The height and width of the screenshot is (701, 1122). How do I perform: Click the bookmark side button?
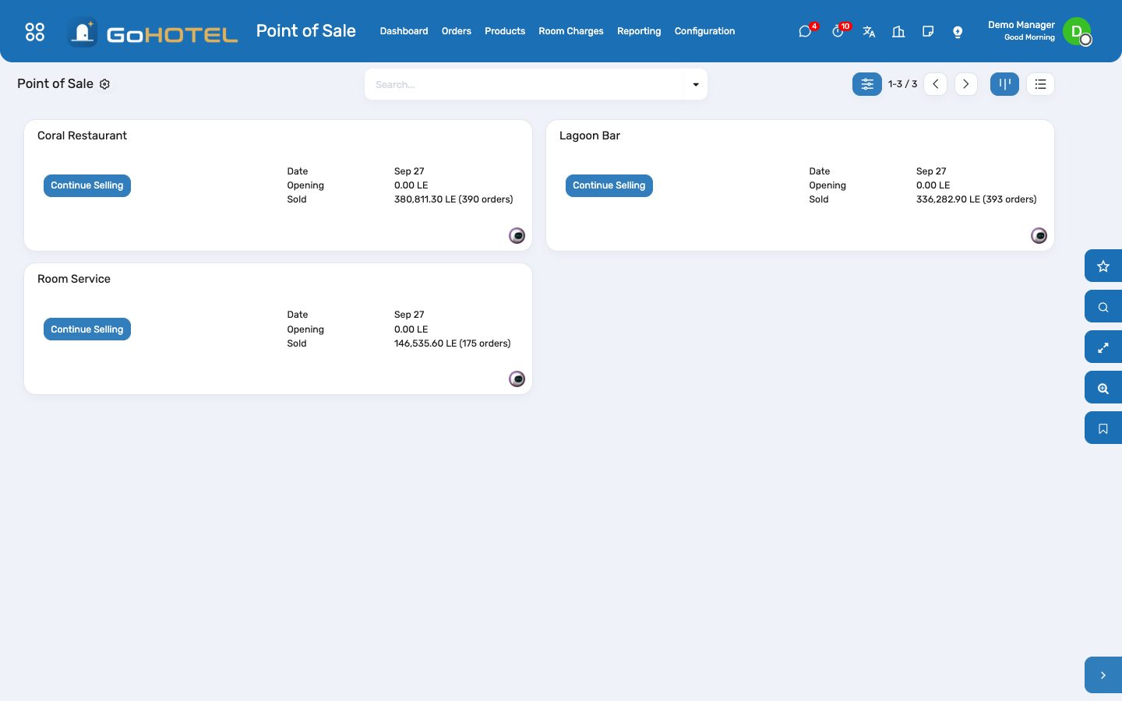click(1103, 428)
